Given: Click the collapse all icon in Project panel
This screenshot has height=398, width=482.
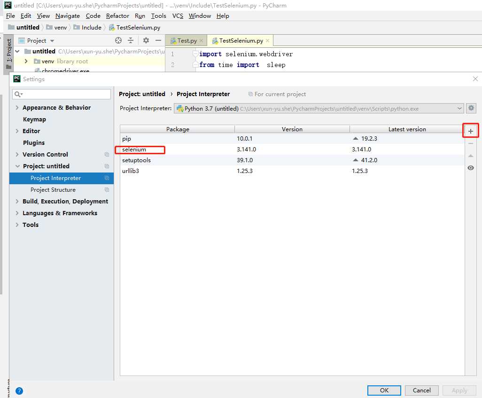Looking at the screenshot, I should coord(131,40).
